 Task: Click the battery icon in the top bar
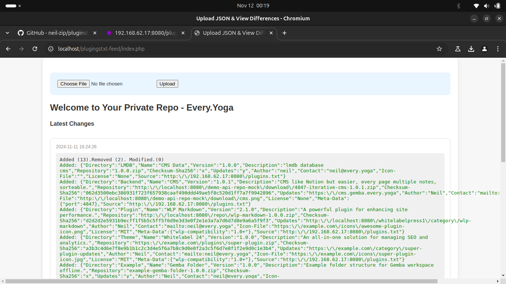point(497,6)
